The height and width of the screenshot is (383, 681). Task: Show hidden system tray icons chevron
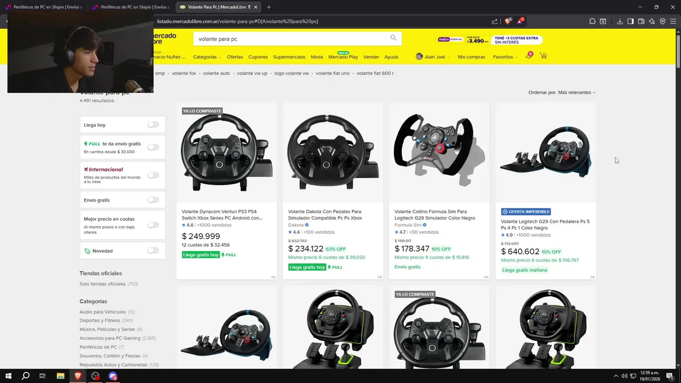click(x=616, y=376)
